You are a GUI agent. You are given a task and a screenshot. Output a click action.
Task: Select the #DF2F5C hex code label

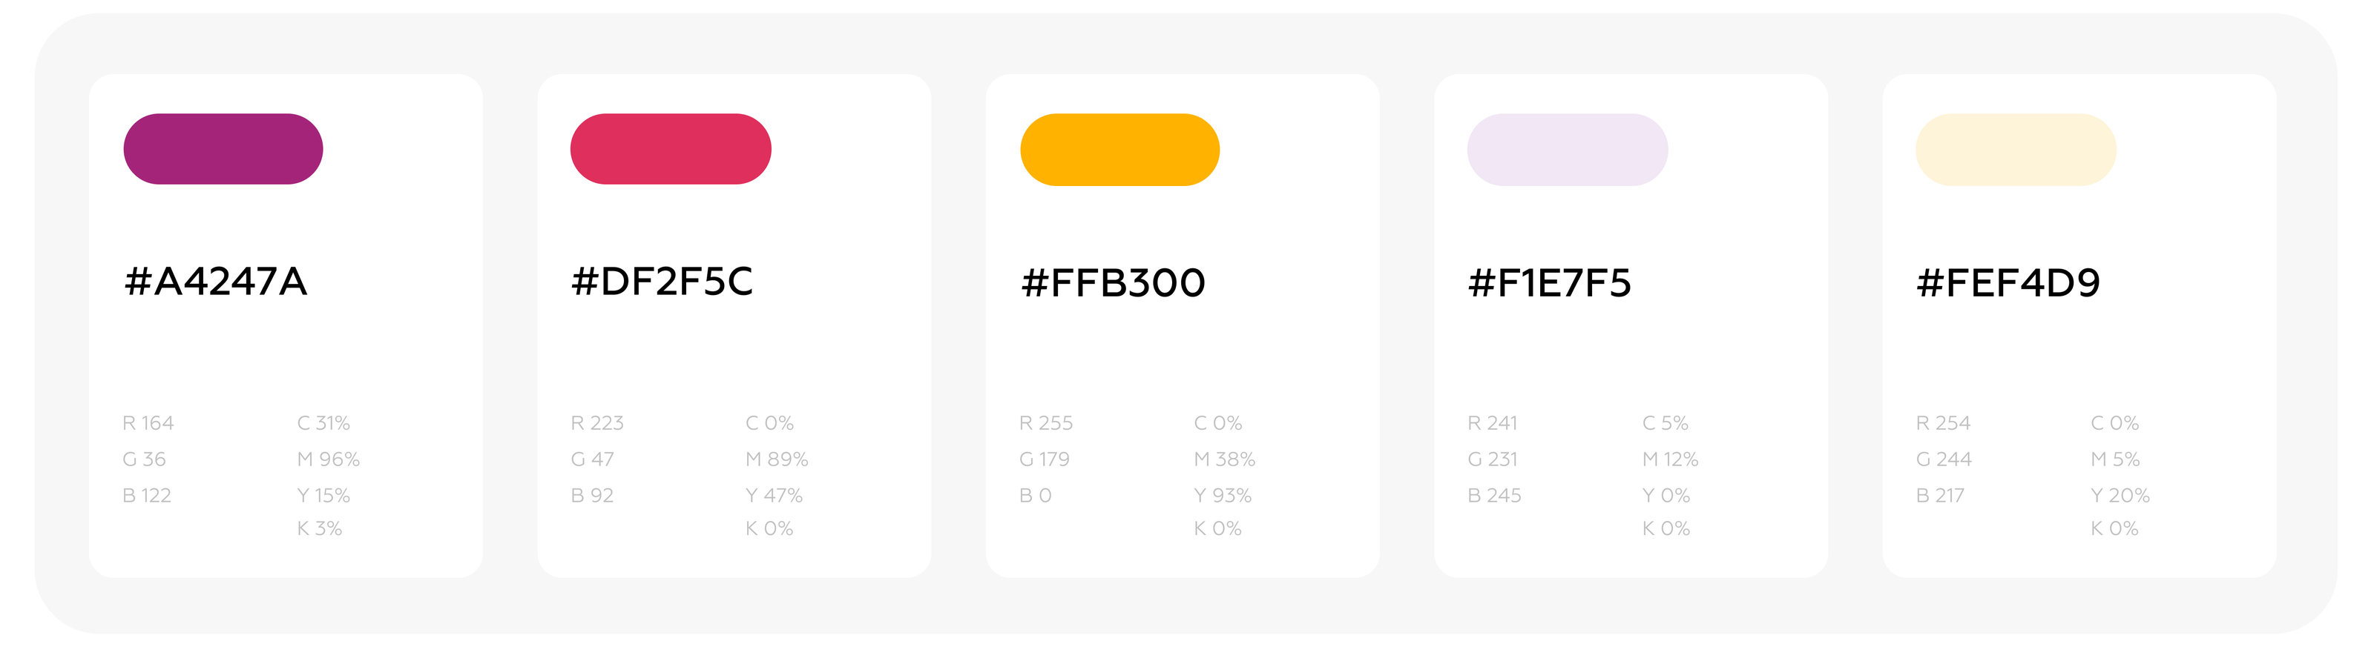(x=662, y=282)
